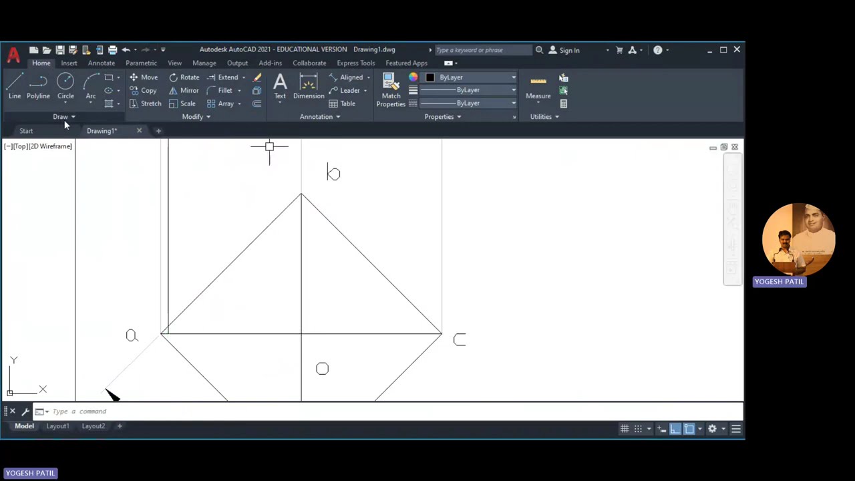Click the Quick Select icon in Utilities
This screenshot has width=855, height=481.
click(564, 78)
